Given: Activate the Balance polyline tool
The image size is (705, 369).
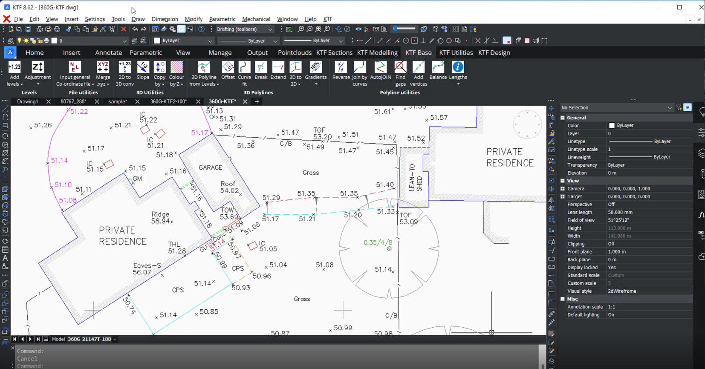Looking at the screenshot, I should (438, 67).
